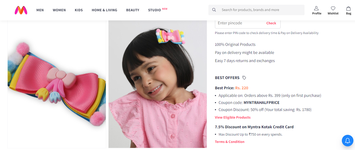Screen dimensions: 355x150
Task: Click the Enter pincode field
Action: [x=239, y=23]
